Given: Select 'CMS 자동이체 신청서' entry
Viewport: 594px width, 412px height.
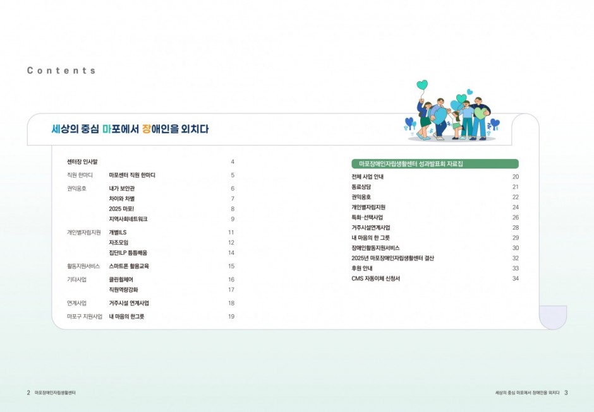Looking at the screenshot, I should point(376,278).
